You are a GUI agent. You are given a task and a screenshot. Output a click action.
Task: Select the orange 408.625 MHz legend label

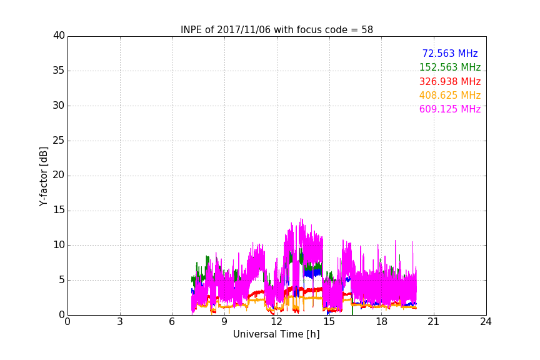point(450,95)
